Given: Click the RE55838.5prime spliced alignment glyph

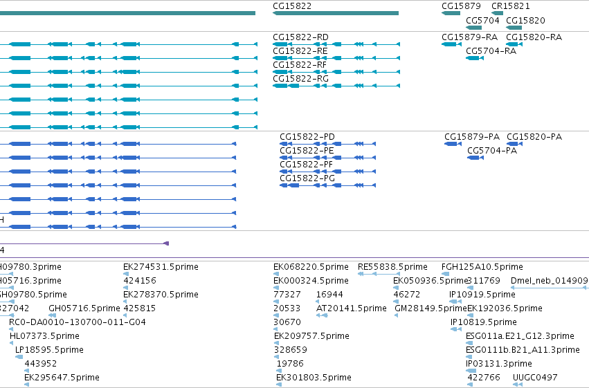Looking at the screenshot, I should [x=379, y=274].
